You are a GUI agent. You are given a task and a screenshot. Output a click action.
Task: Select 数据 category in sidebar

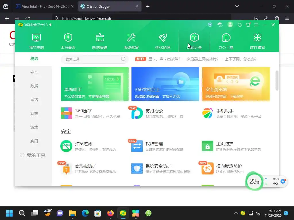[x=34, y=86]
